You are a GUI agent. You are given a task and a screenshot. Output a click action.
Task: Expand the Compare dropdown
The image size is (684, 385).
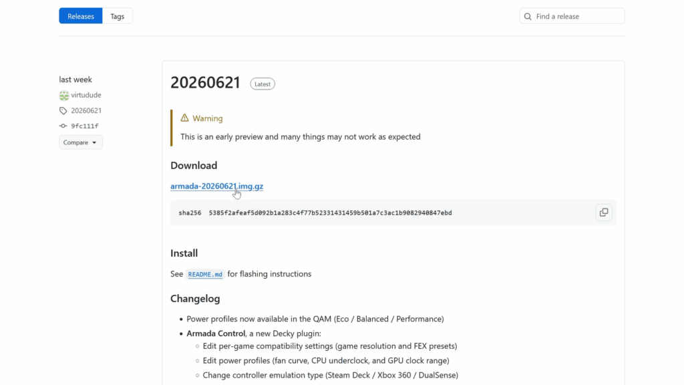(81, 142)
